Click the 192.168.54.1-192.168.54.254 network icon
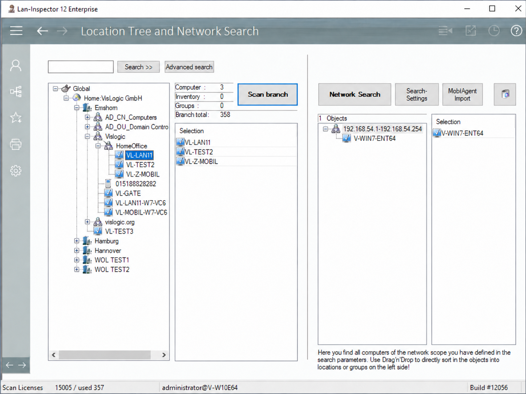 (336, 129)
